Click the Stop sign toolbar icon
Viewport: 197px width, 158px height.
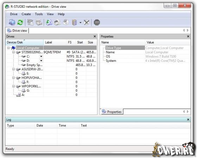point(97,22)
